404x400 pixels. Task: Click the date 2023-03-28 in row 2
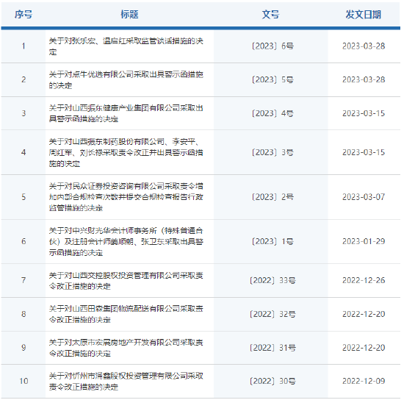[x=364, y=79]
